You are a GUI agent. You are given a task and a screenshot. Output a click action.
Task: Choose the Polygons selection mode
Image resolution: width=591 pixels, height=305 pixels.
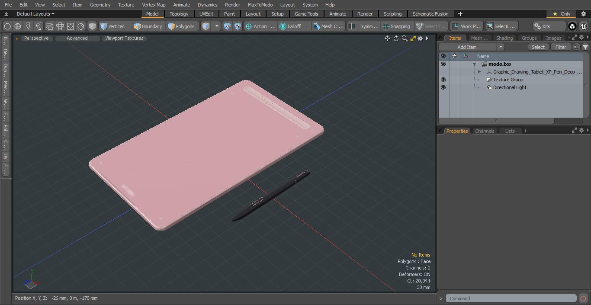coord(182,26)
